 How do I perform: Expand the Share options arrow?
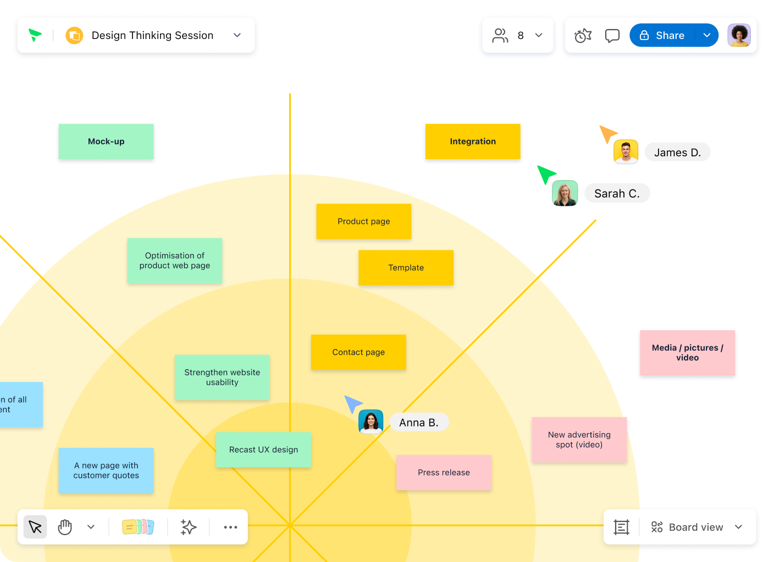click(707, 35)
